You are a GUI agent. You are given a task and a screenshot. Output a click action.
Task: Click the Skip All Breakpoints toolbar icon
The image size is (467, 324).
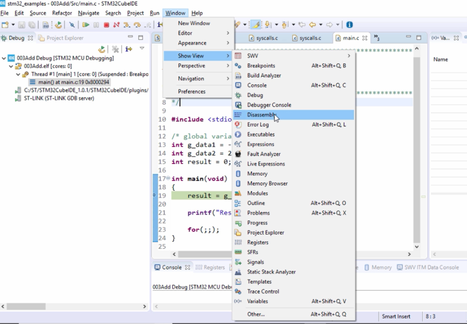tap(72, 25)
